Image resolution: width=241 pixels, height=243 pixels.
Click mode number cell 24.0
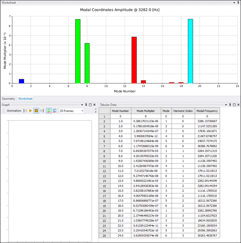coord(121,235)
